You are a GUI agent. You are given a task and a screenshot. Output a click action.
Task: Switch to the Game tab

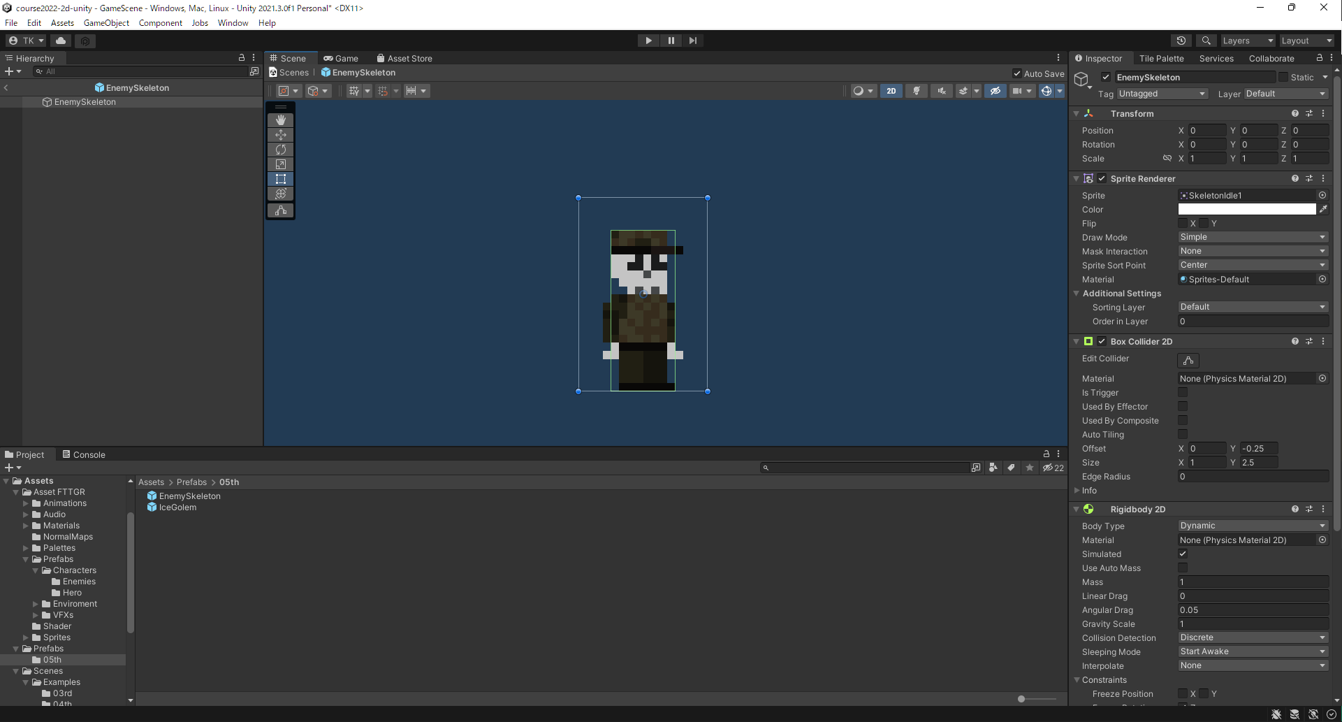tap(341, 59)
